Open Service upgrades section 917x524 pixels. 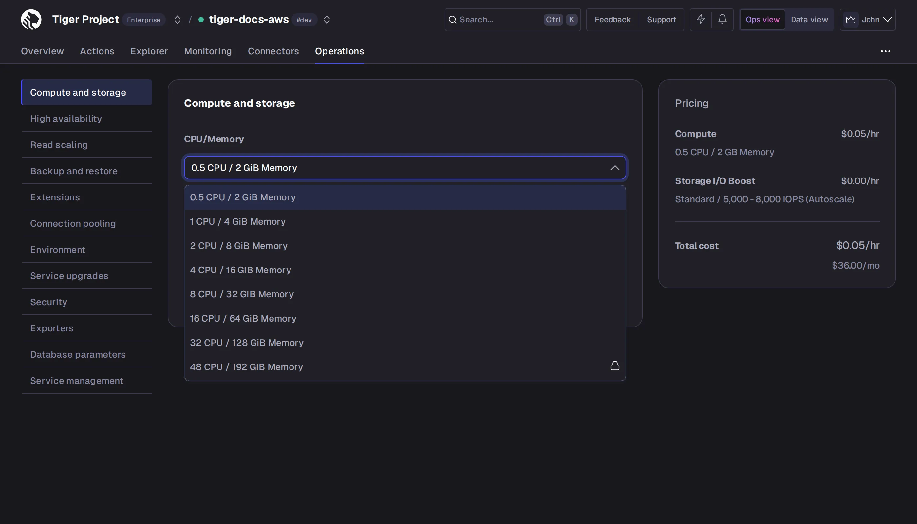coord(87,276)
